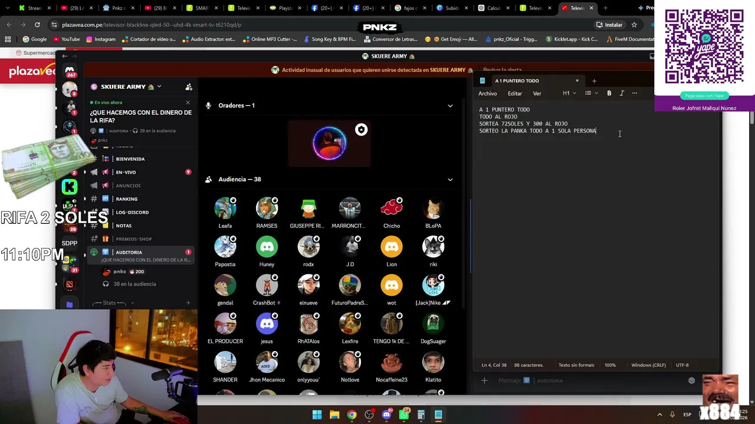Show hidden system tray icons
755x424 pixels.
[659, 415]
